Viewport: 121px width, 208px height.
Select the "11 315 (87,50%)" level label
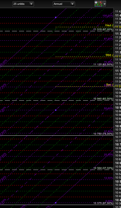click(x=103, y=29)
